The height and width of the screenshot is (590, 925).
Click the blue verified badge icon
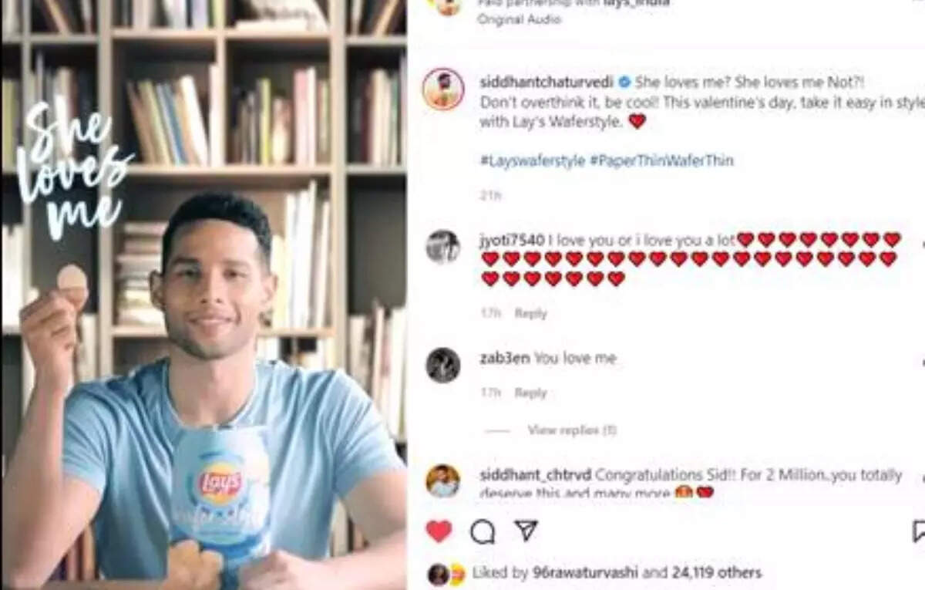[625, 82]
